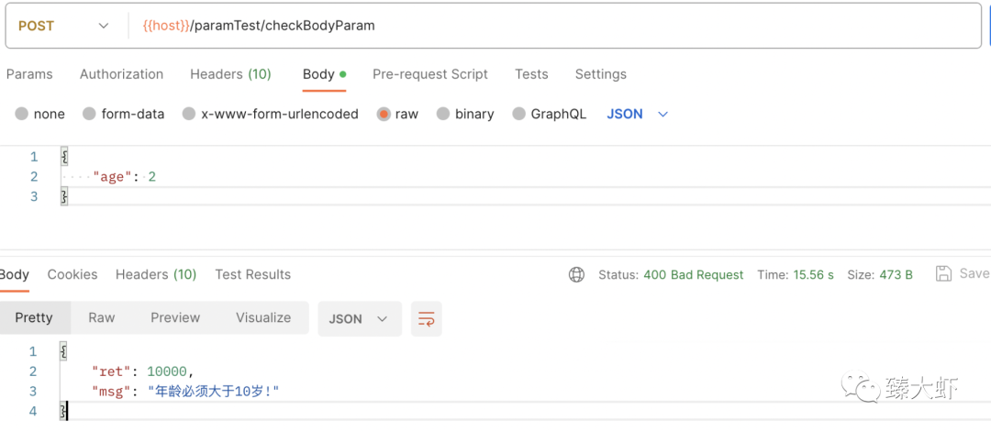991x432 pixels.
Task: Open the Authorization tab
Action: point(121,74)
